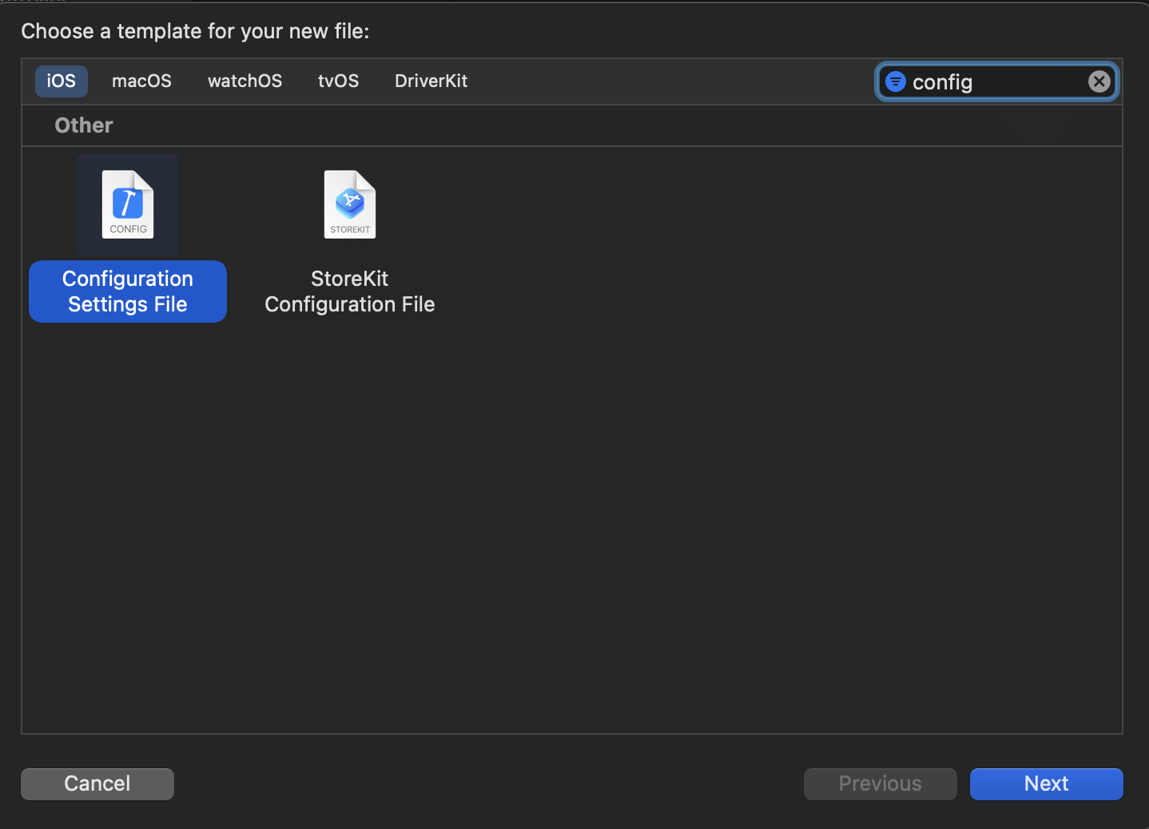Click the Cancel button
The height and width of the screenshot is (829, 1149).
(97, 783)
